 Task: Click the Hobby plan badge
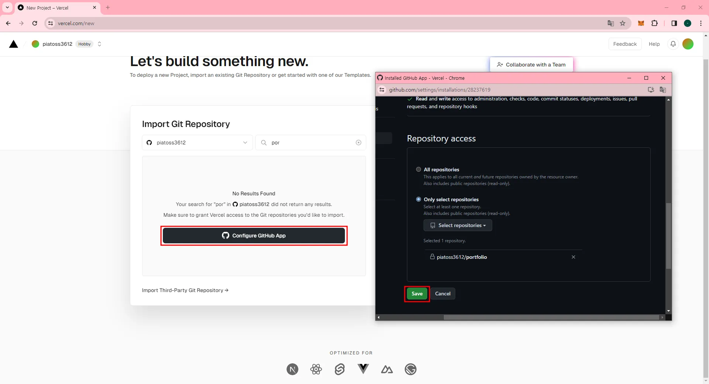[x=84, y=44]
